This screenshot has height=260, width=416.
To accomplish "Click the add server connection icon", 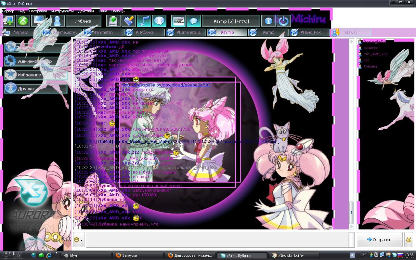I will point(8,21).
